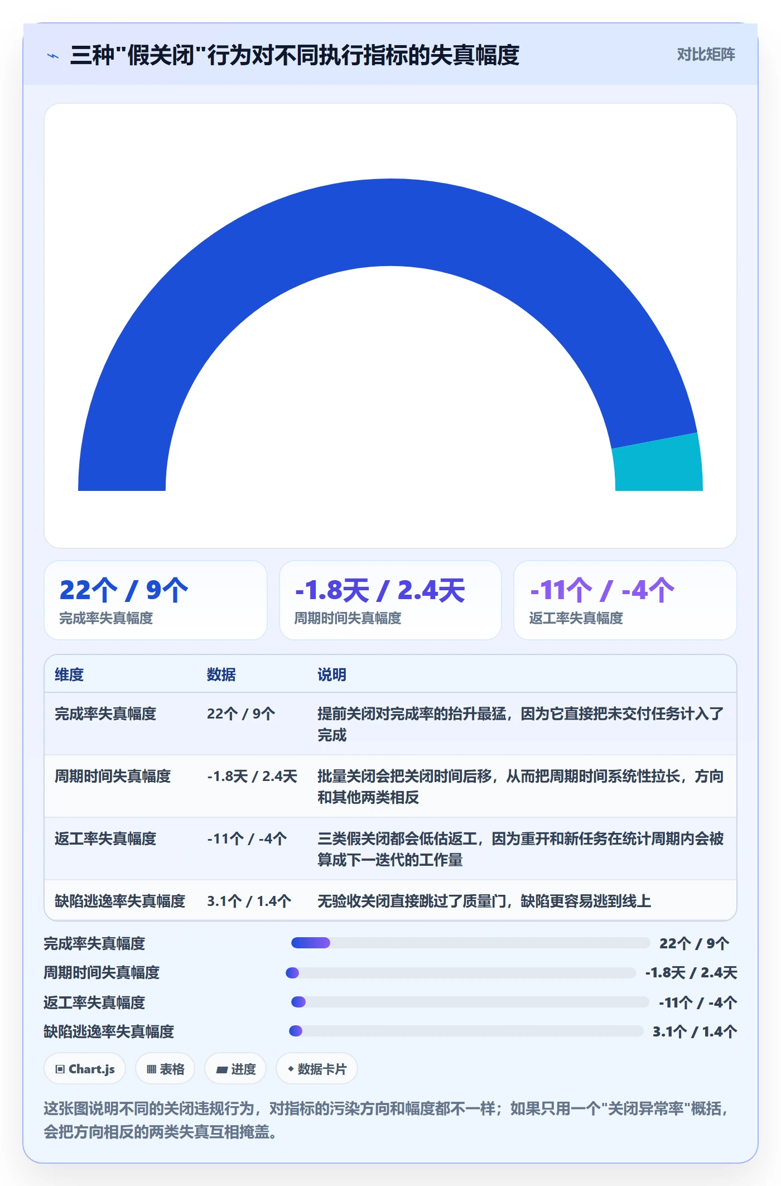Click the 表格 chip

click(x=165, y=1069)
